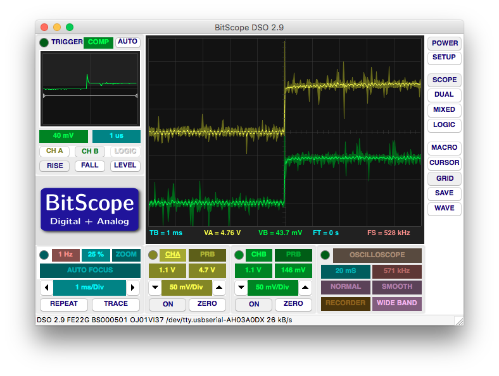This screenshot has height=376, width=499.
Task: Toggle MACRO mode
Action: [x=445, y=148]
